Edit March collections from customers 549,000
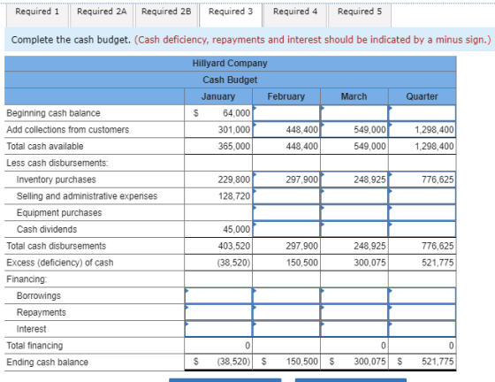 point(354,130)
